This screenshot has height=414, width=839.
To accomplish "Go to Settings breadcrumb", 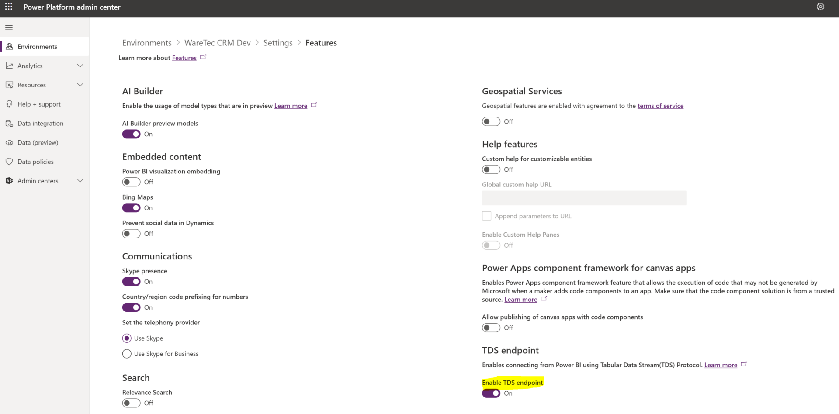I will (x=278, y=43).
